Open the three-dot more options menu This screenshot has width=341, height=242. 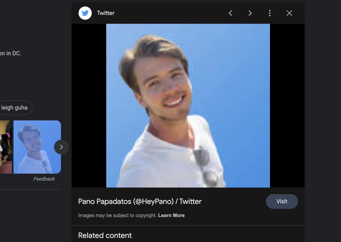click(x=270, y=13)
